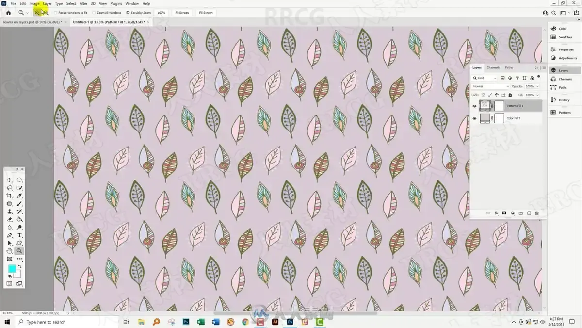This screenshot has height=328, width=582.
Task: Create a new group folder icon
Action: tap(521, 213)
